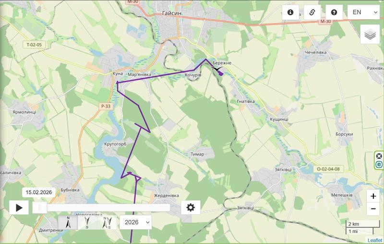The height and width of the screenshot is (244, 384).
Task: Click the language selector chevron arrow
Action: [375, 12]
